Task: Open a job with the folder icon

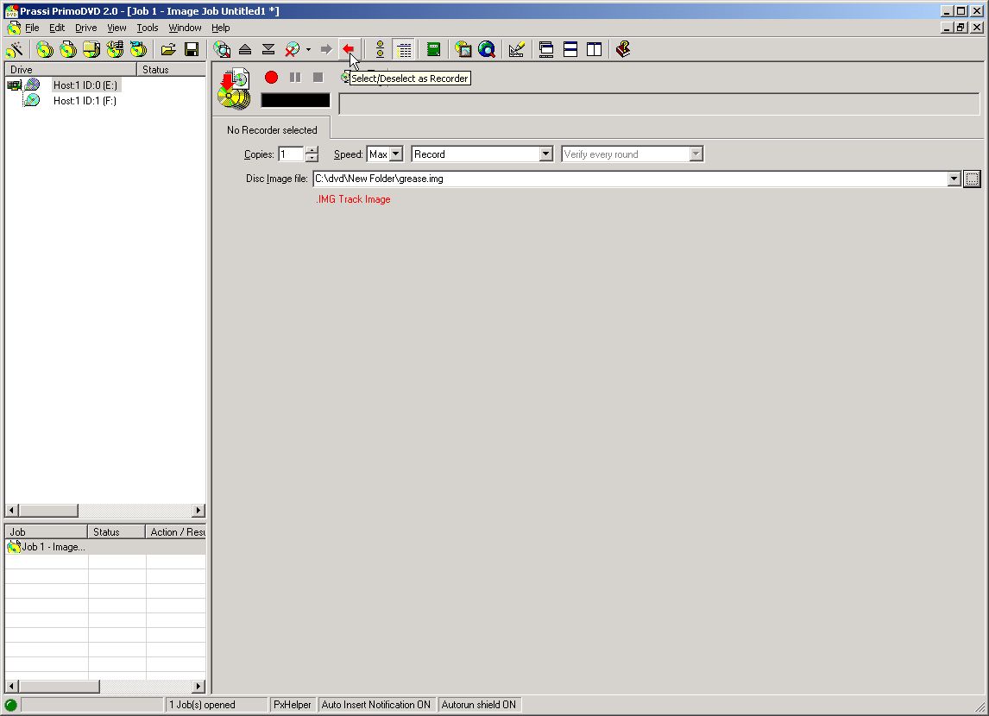Action: pos(168,49)
